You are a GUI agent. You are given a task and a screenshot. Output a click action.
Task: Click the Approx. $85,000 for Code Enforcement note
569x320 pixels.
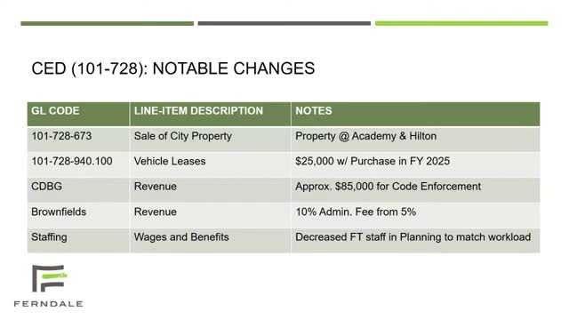click(388, 187)
